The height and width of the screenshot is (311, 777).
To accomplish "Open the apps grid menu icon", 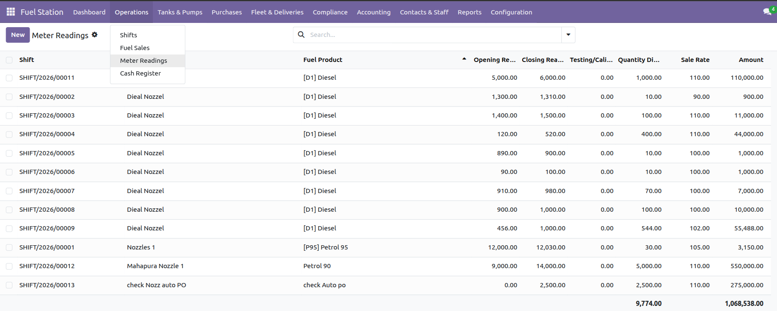I will [x=11, y=12].
